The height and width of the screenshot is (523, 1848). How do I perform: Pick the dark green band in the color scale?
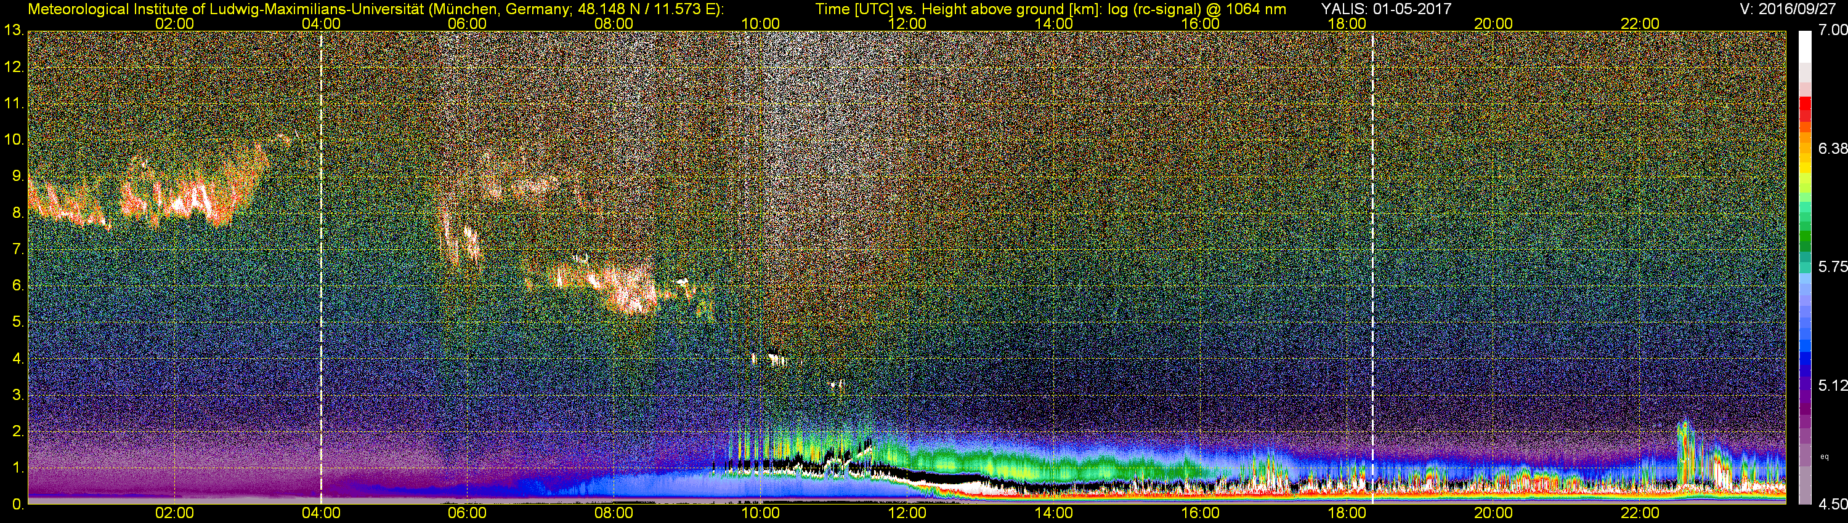[x=1805, y=247]
